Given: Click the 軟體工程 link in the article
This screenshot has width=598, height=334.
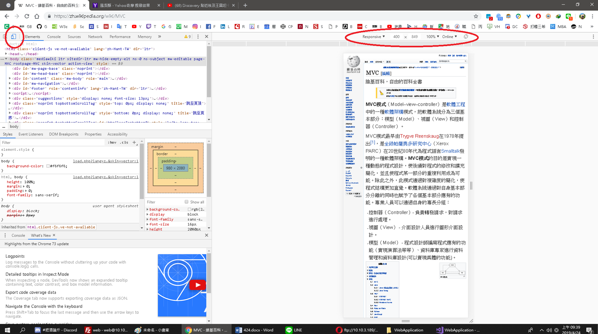Looking at the screenshot, I should click(455, 104).
